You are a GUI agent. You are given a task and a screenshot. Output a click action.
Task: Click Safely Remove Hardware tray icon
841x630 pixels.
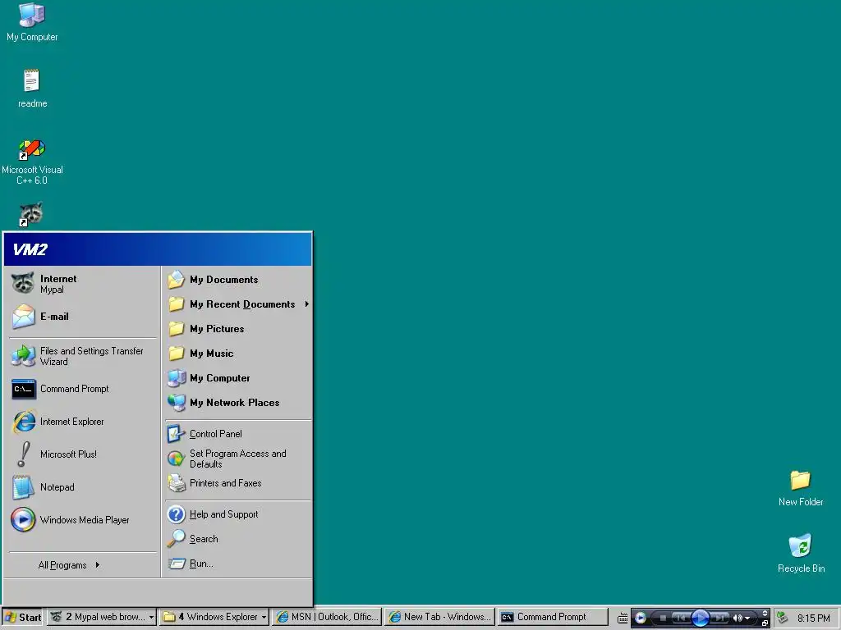[x=783, y=618]
